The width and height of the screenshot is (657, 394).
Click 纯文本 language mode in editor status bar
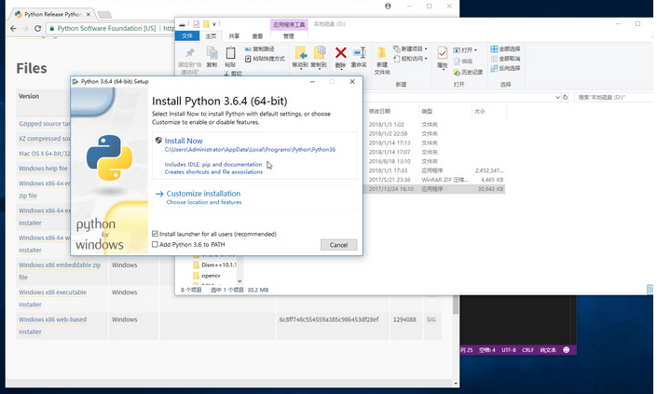pos(548,350)
